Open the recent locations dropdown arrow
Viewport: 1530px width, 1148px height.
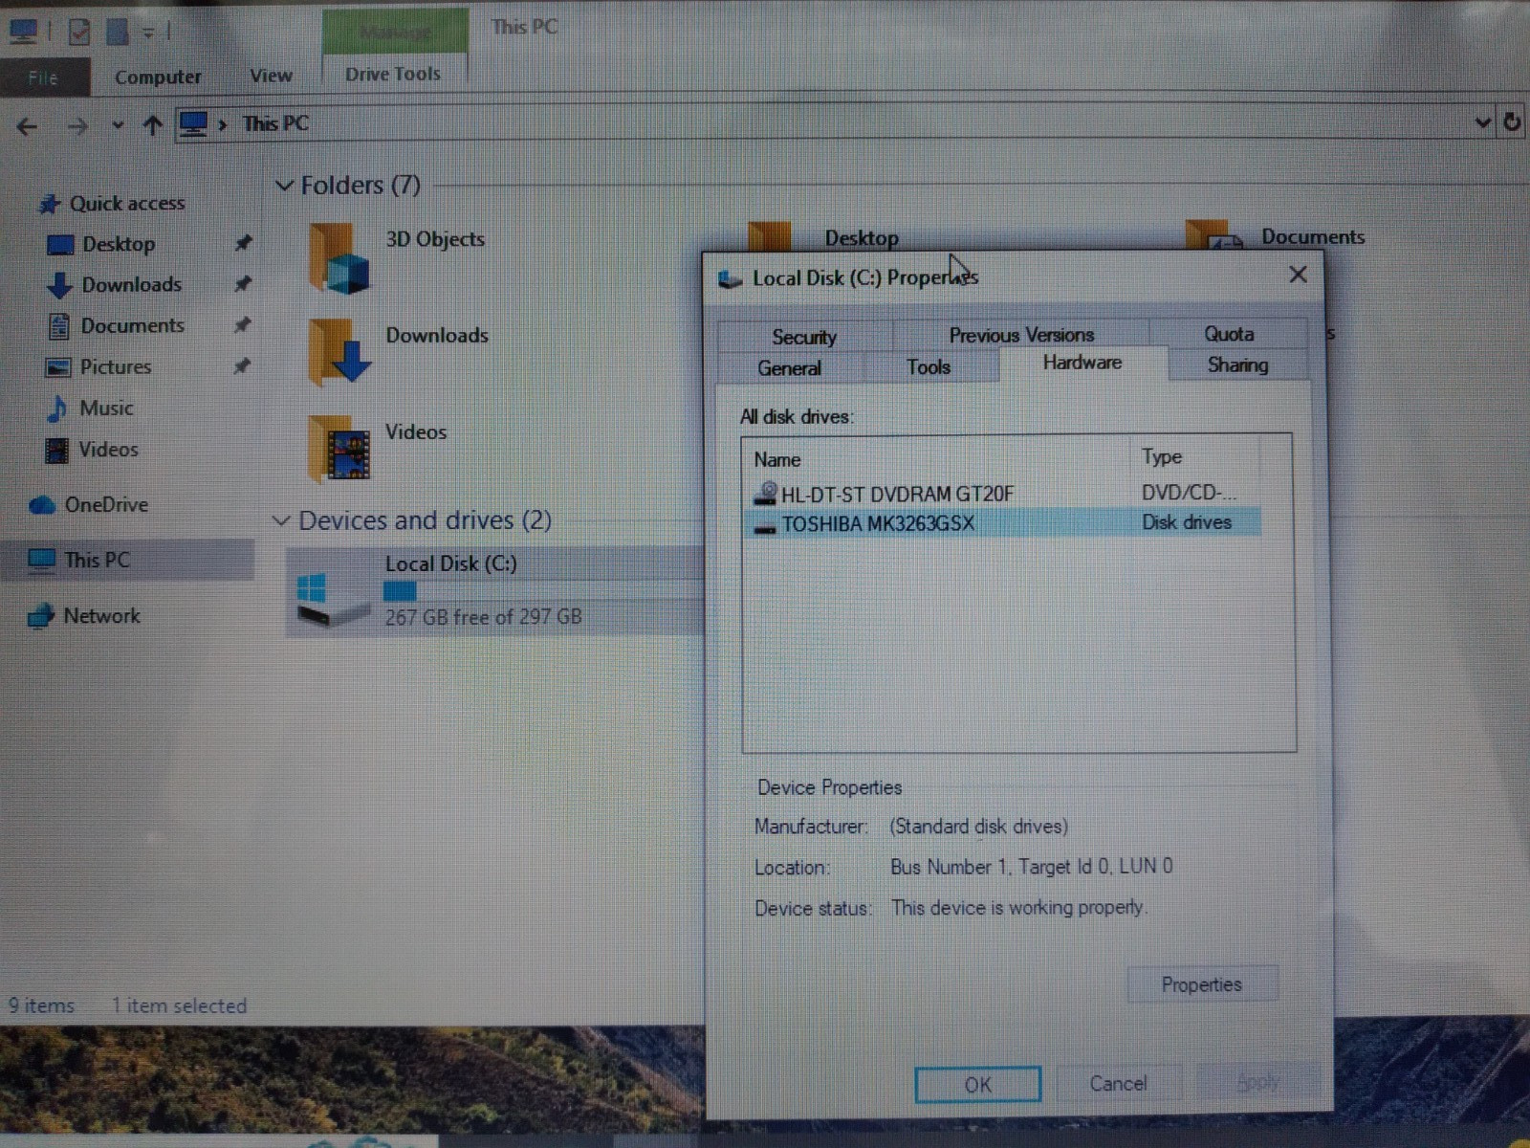click(x=118, y=124)
